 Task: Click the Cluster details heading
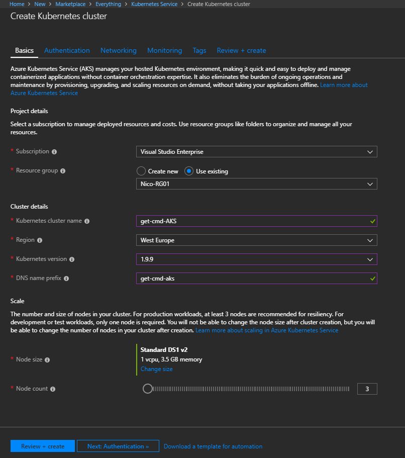29,207
